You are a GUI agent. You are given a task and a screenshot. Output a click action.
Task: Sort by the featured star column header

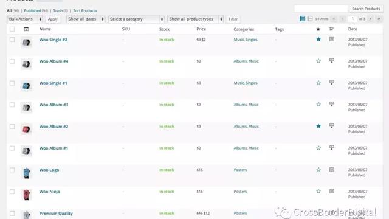coord(318,29)
